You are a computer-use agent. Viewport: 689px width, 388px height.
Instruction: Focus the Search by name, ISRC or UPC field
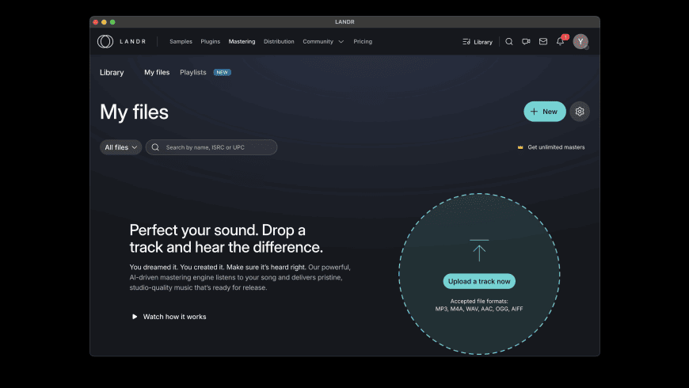point(211,147)
